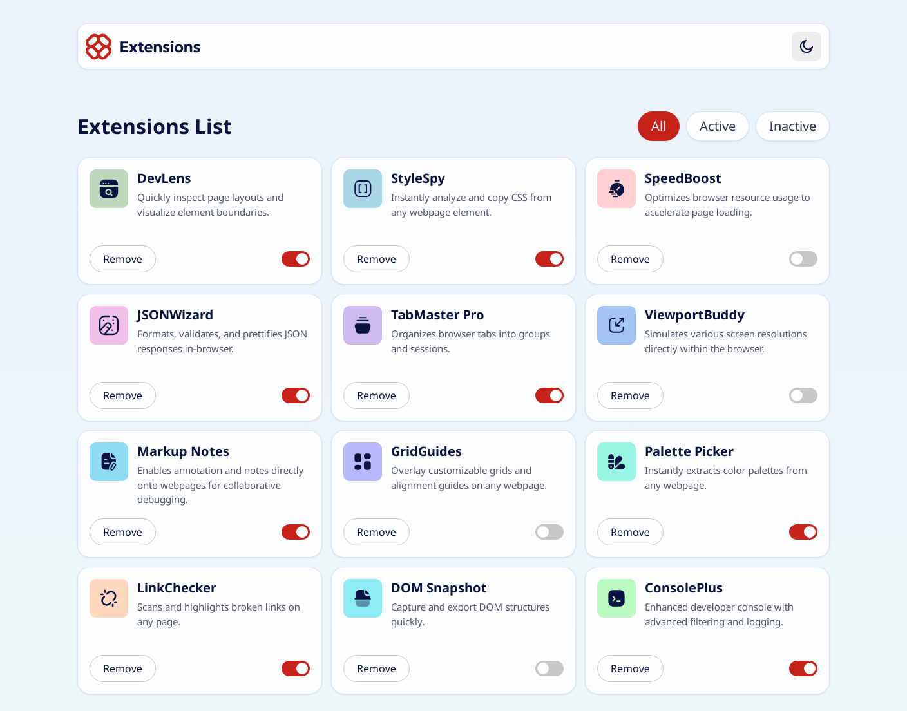Viewport: 907px width, 711px height.
Task: Enable the SpeedBoost extension toggle
Action: (x=803, y=259)
